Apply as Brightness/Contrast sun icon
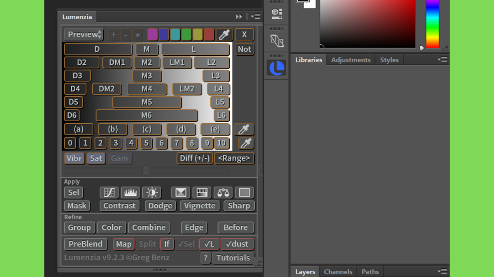Image resolution: width=494 pixels, height=277 pixels. 151,192
